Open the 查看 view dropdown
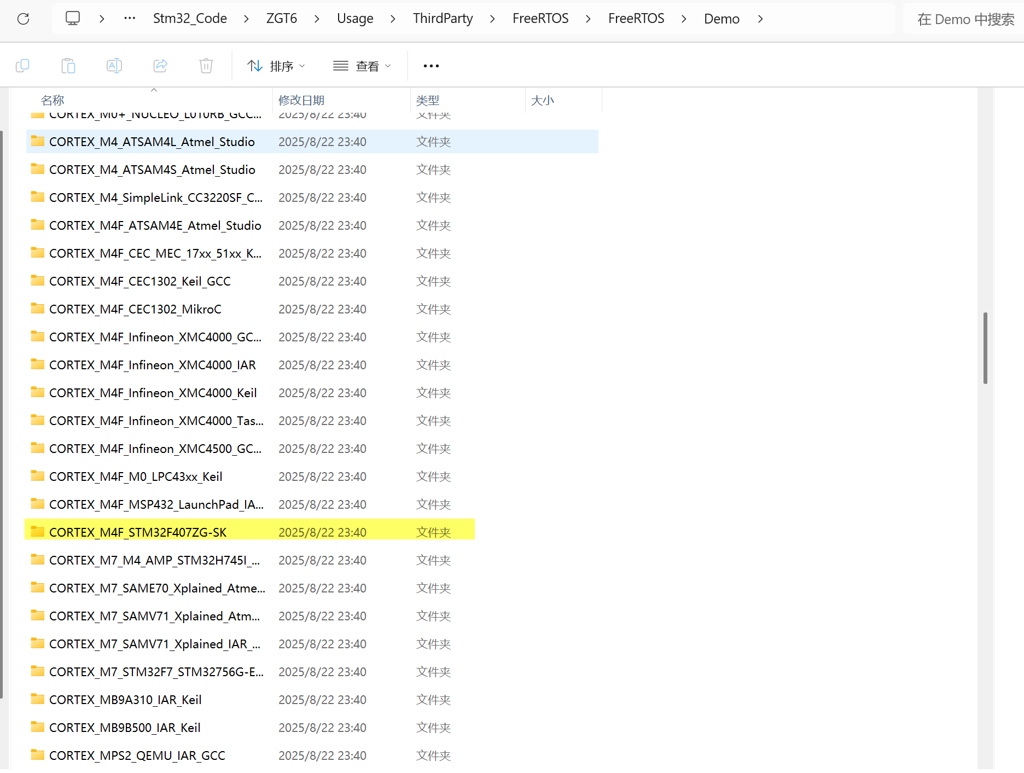 (362, 66)
